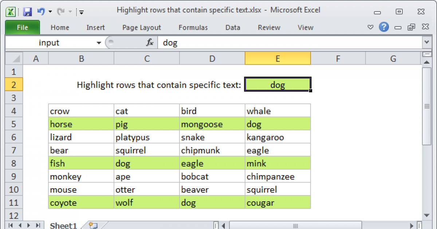Select the Data ribbon tab

[x=232, y=27]
